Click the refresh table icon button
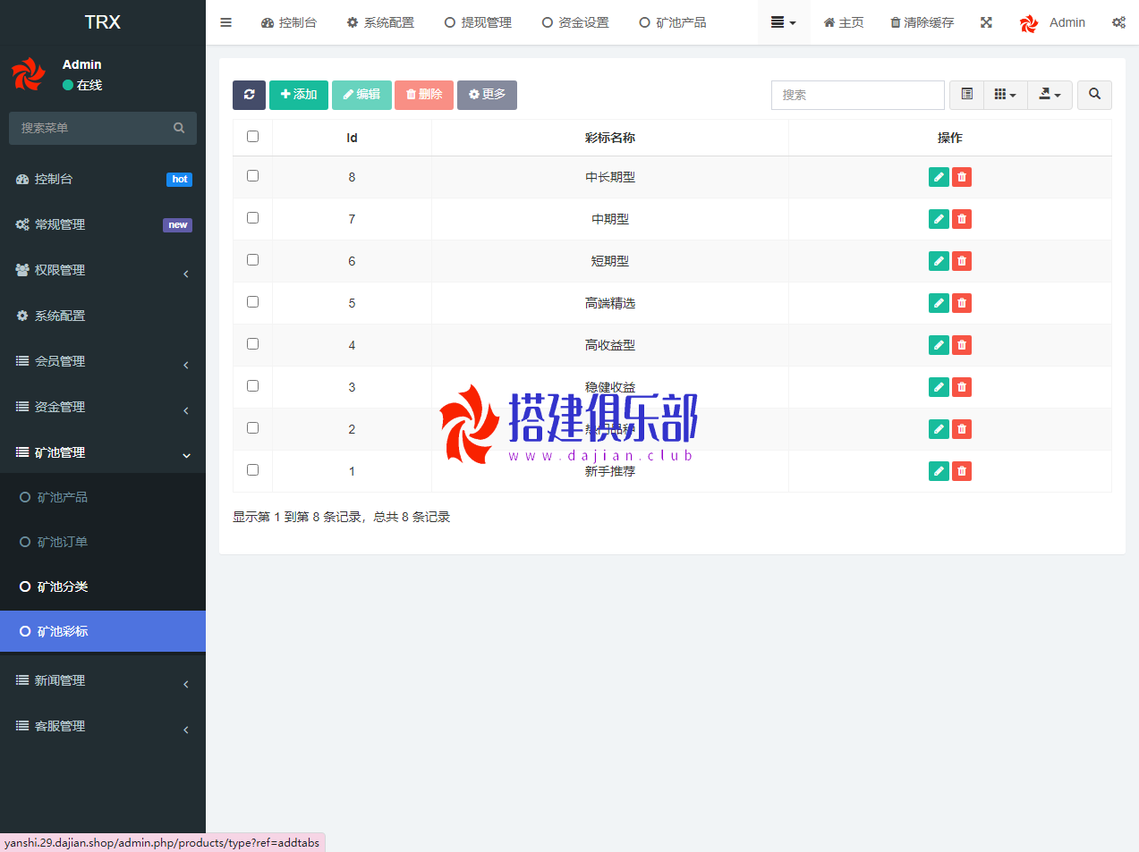Screen dimensions: 1139x852 [x=249, y=95]
